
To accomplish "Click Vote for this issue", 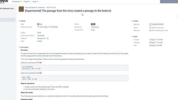I will click(158, 28).
